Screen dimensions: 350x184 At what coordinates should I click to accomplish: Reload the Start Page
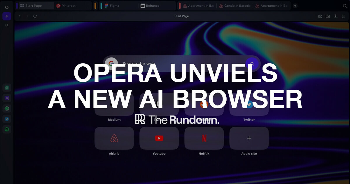tap(35, 16)
